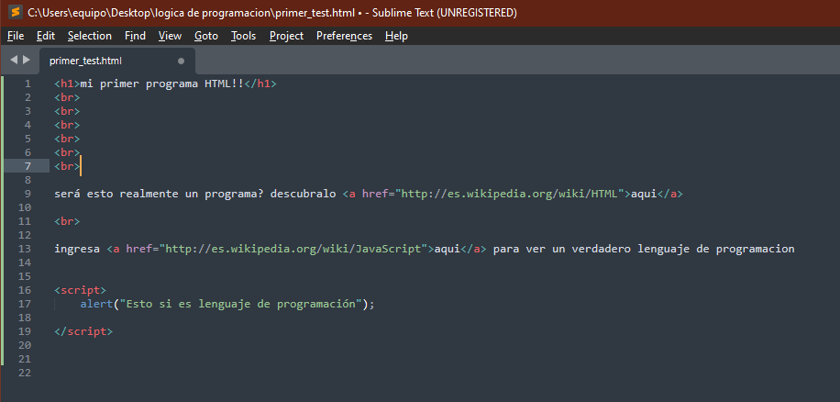Place cursor in 'mi primer programa HTML!!' text
Viewport: 840px width, 402px height.
[x=161, y=84]
